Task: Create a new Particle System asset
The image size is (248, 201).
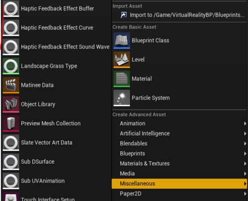Action: [179, 98]
